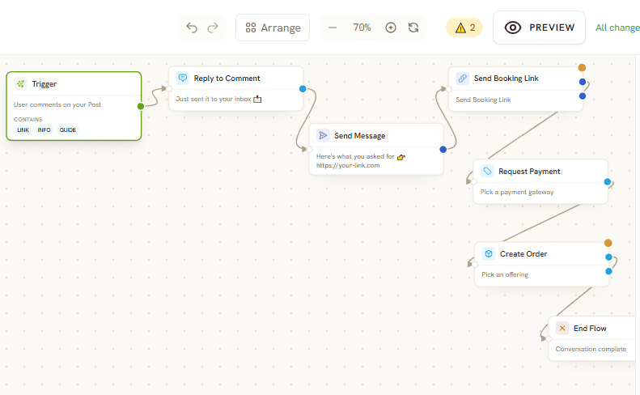Click 'Conversation complete' text
Image resolution: width=640 pixels, height=395 pixels.
pyautogui.click(x=591, y=349)
